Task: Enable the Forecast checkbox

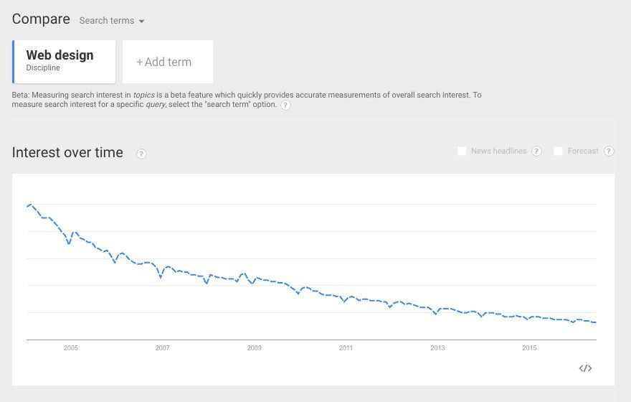Action: (x=558, y=151)
